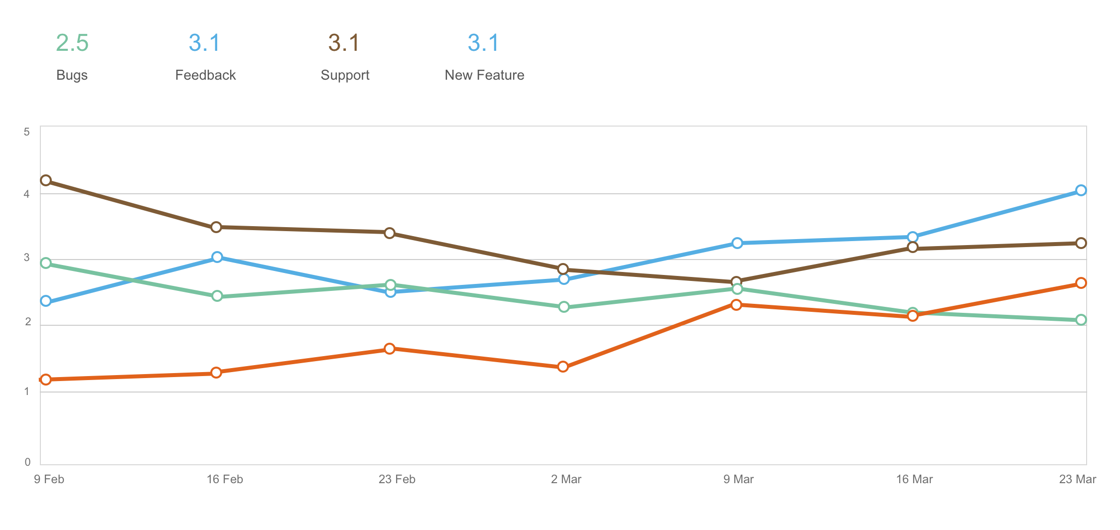Screen dimensions: 1120x530
Task: Select the brown data point at 9 Feb
Action: click(46, 180)
